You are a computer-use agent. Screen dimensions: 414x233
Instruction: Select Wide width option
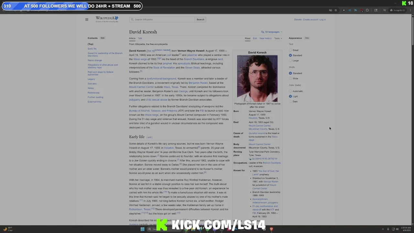pyautogui.click(x=290, y=78)
